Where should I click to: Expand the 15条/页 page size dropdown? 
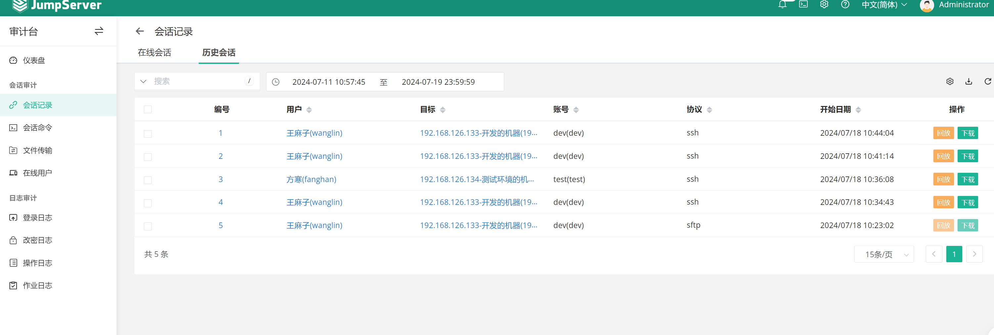tap(883, 254)
